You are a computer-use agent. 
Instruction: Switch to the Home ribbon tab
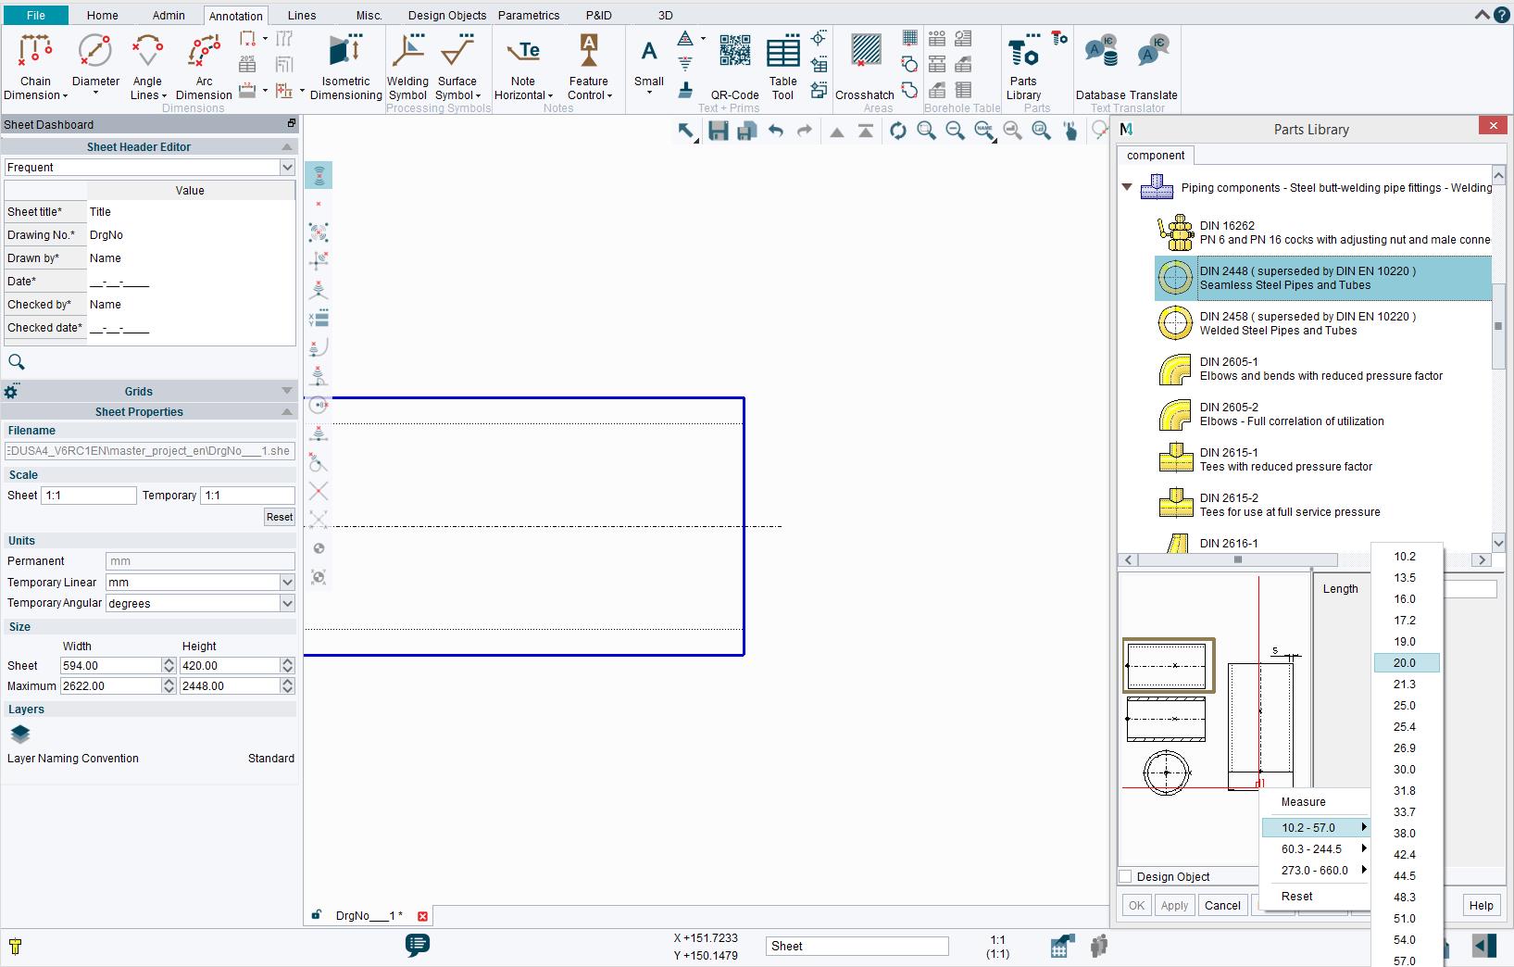(102, 15)
